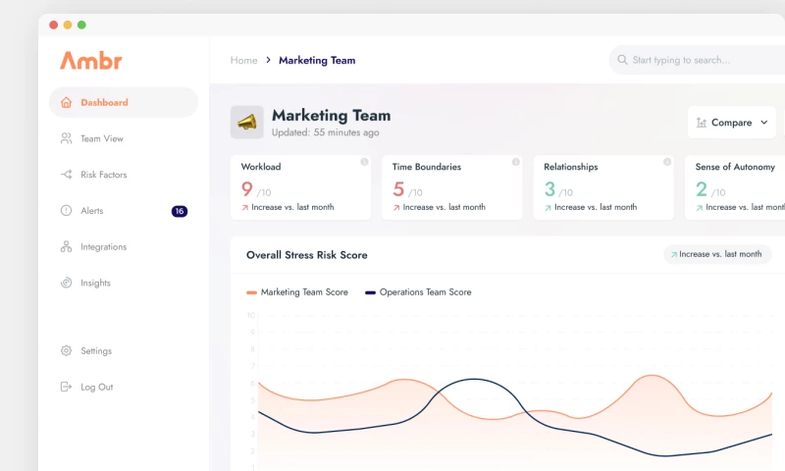The image size is (785, 471).
Task: Toggle Marketing Team Score legend item
Action: (299, 292)
